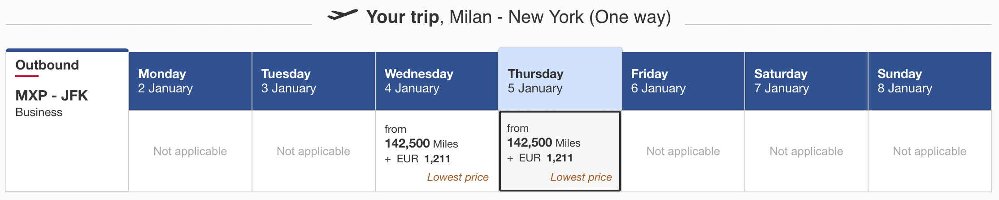Click Saturday's Not applicable fare cell

point(806,151)
